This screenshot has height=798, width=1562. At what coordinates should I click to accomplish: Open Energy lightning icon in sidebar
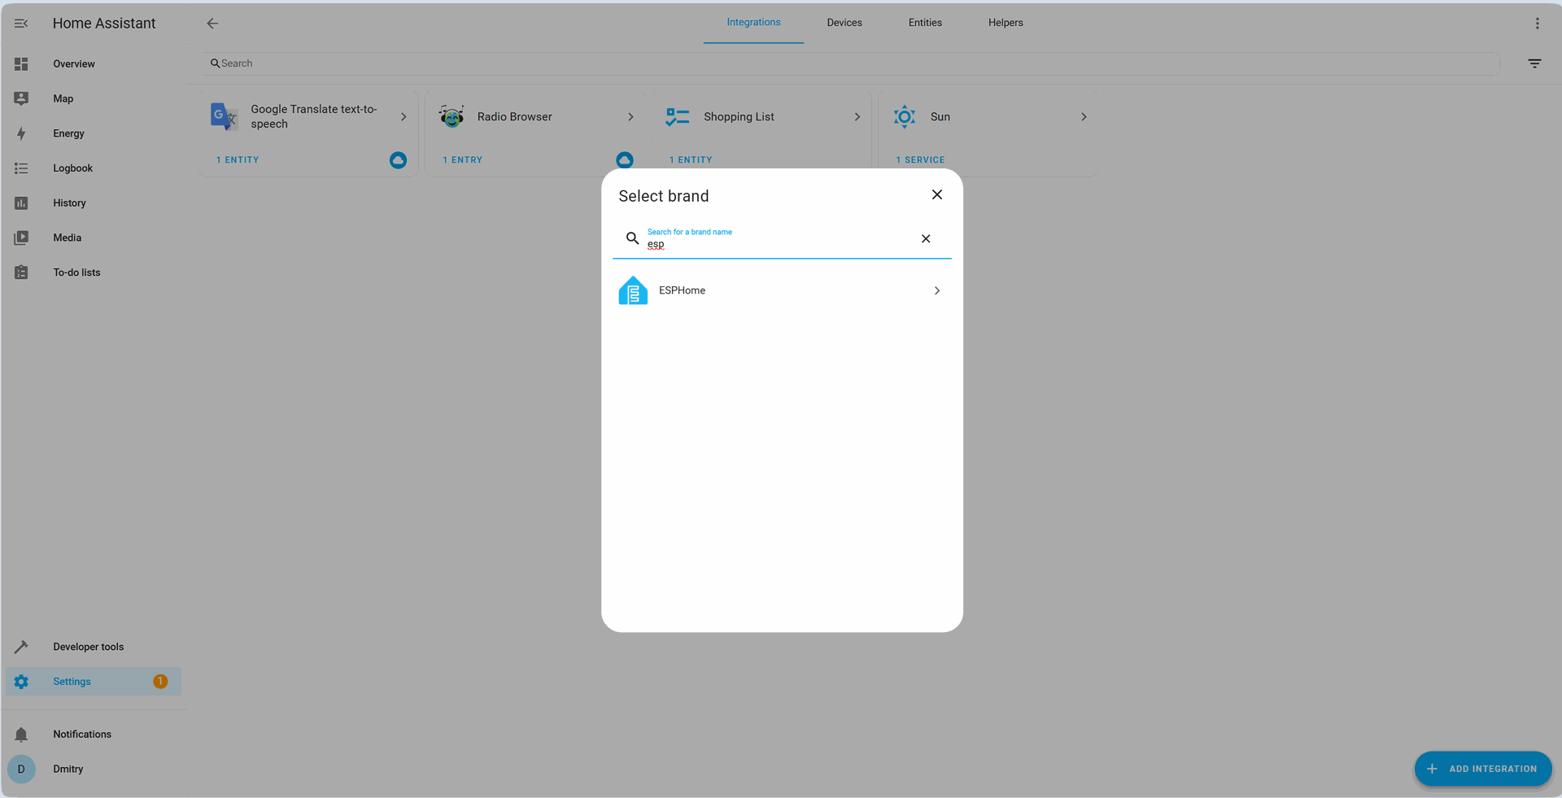pyautogui.click(x=21, y=133)
